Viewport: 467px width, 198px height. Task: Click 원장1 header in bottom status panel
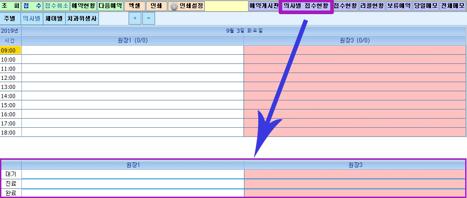133,165
